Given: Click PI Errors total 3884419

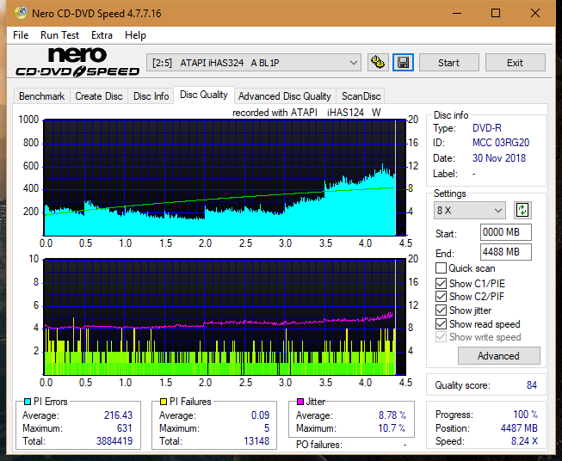Looking at the screenshot, I should pyautogui.click(x=114, y=441).
